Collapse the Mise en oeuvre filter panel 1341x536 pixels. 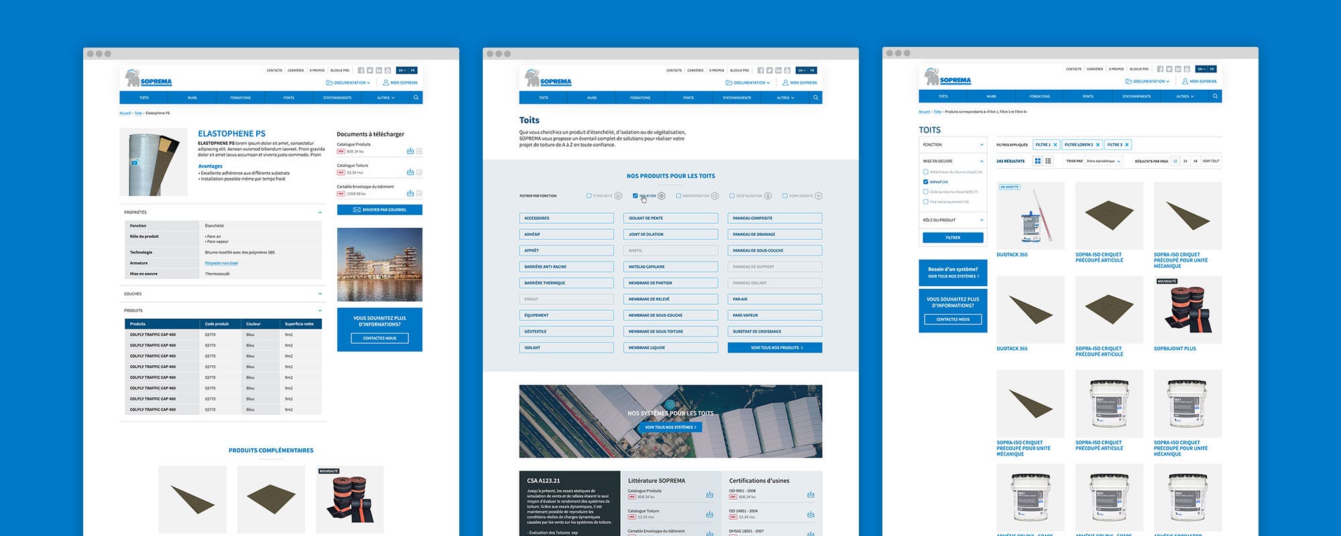pos(982,161)
